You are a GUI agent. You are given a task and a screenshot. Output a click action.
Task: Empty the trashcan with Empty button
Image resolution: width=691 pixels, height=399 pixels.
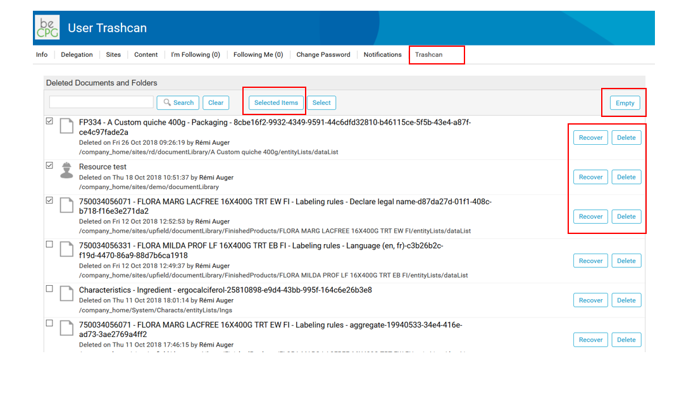(625, 103)
